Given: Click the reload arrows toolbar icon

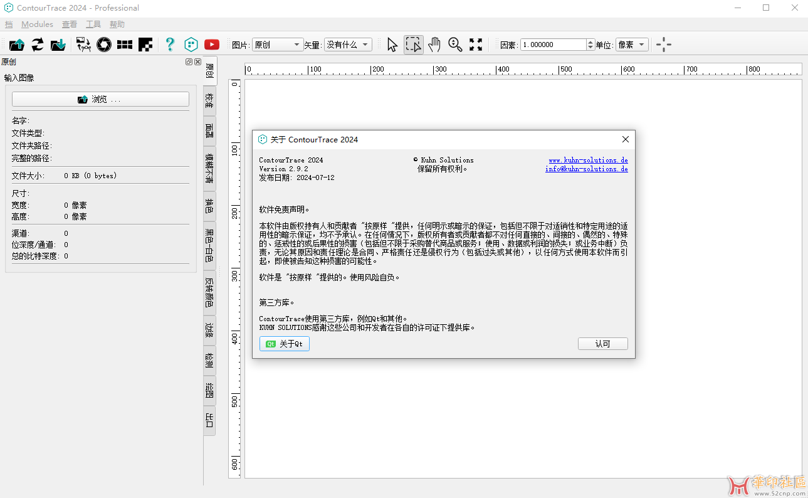Looking at the screenshot, I should click(38, 45).
